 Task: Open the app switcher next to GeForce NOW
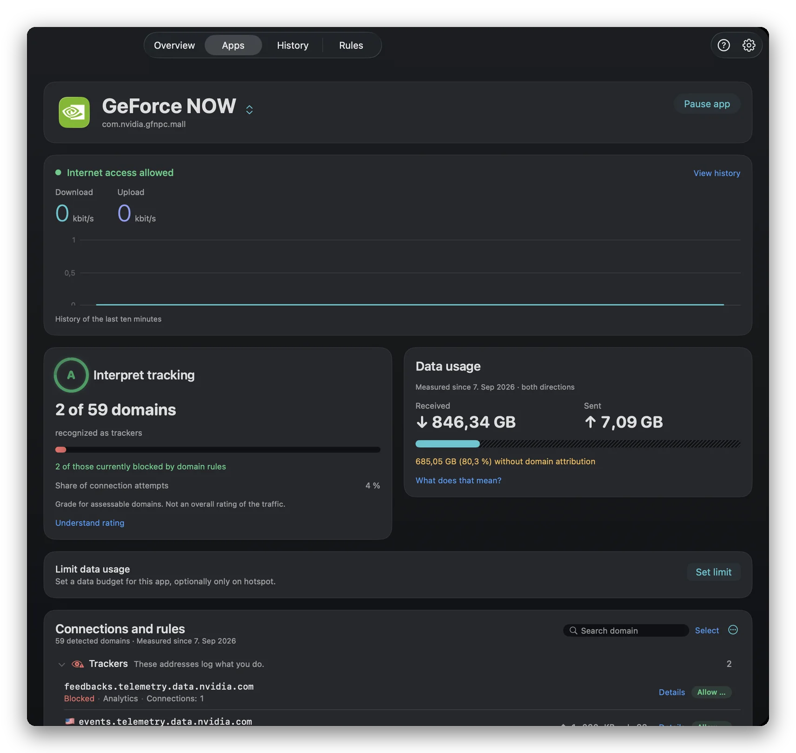249,109
